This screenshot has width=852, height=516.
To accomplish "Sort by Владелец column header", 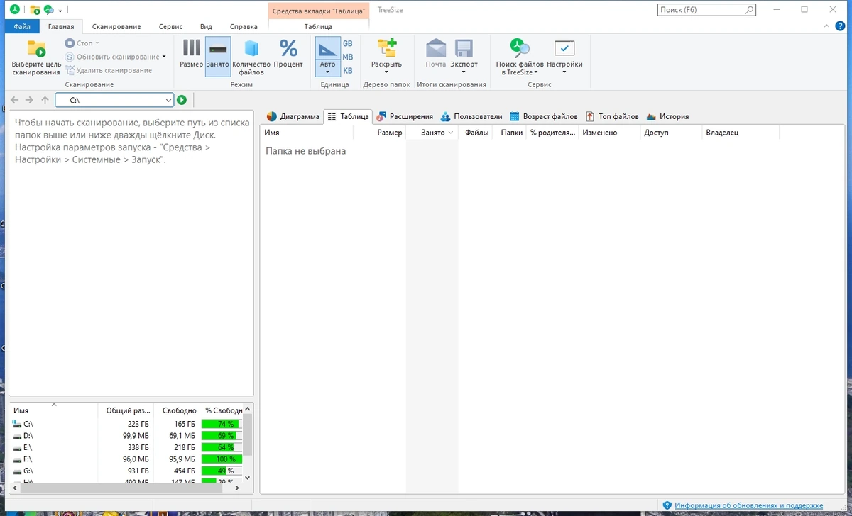I will pyautogui.click(x=741, y=133).
